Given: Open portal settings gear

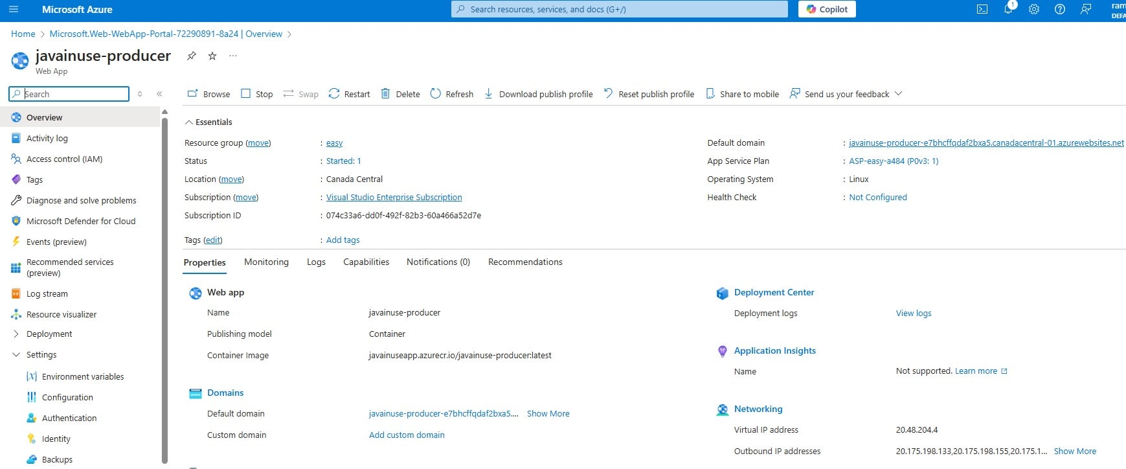Looking at the screenshot, I should coord(1034,9).
